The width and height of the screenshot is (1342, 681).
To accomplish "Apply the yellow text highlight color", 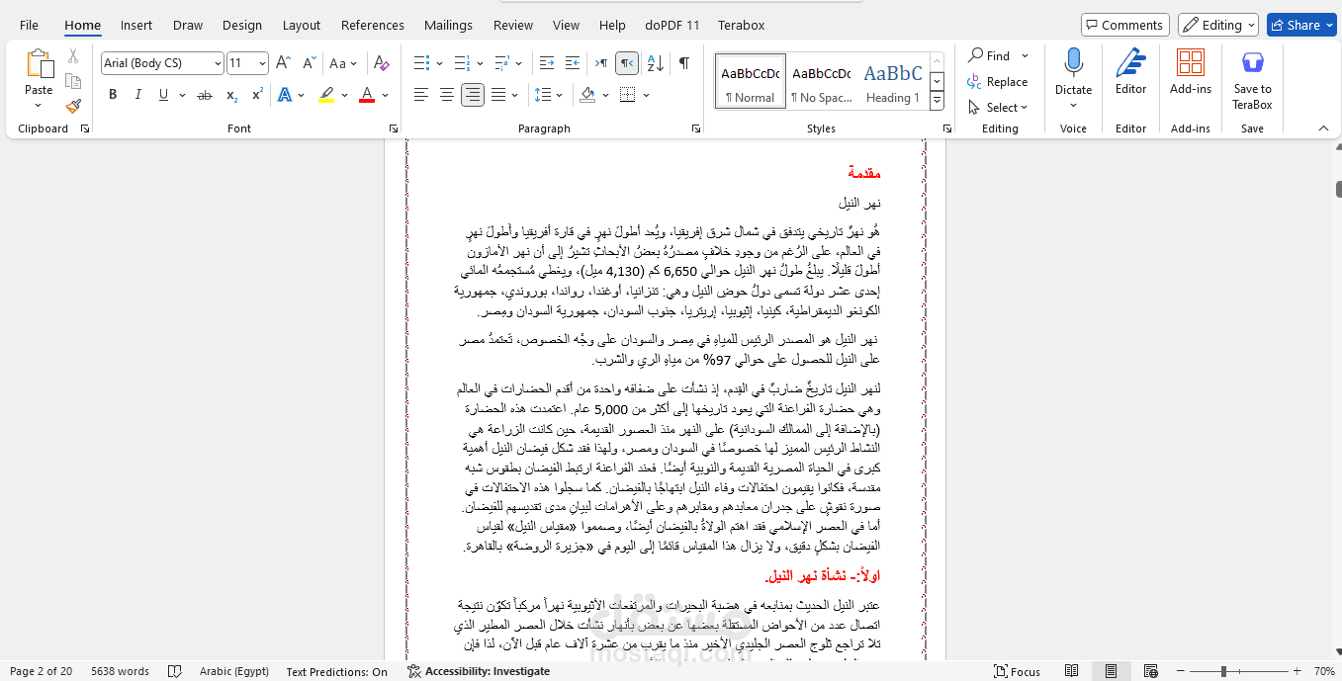I will [x=326, y=95].
